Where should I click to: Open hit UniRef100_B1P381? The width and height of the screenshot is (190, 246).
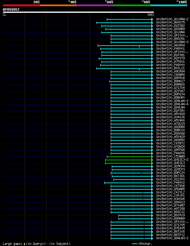(171, 55)
